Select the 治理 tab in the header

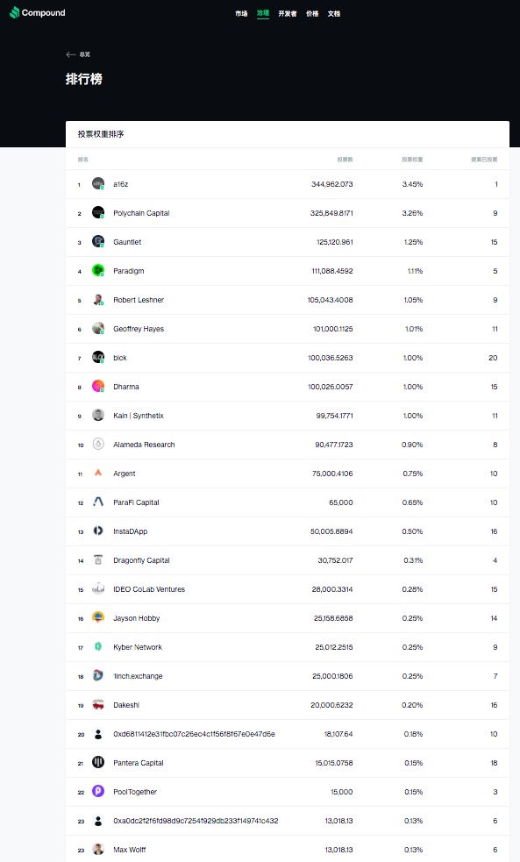[x=263, y=13]
